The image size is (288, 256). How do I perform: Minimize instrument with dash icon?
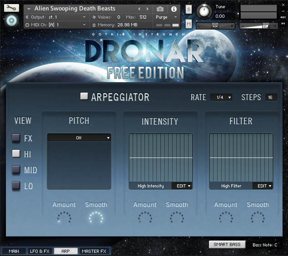click(283, 11)
